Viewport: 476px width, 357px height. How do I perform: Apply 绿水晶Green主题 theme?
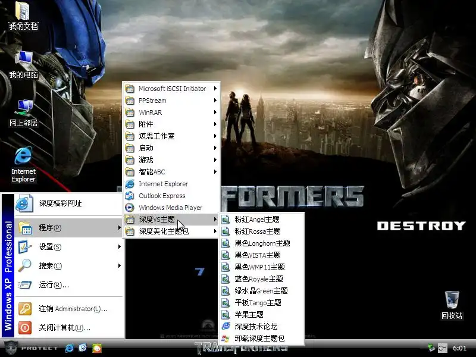click(x=261, y=291)
